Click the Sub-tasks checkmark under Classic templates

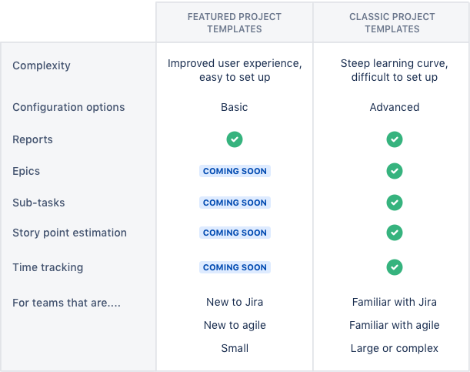(x=394, y=203)
